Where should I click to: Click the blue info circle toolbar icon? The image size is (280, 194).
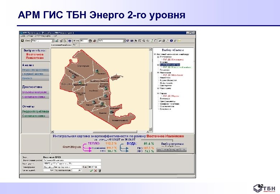click(x=171, y=41)
